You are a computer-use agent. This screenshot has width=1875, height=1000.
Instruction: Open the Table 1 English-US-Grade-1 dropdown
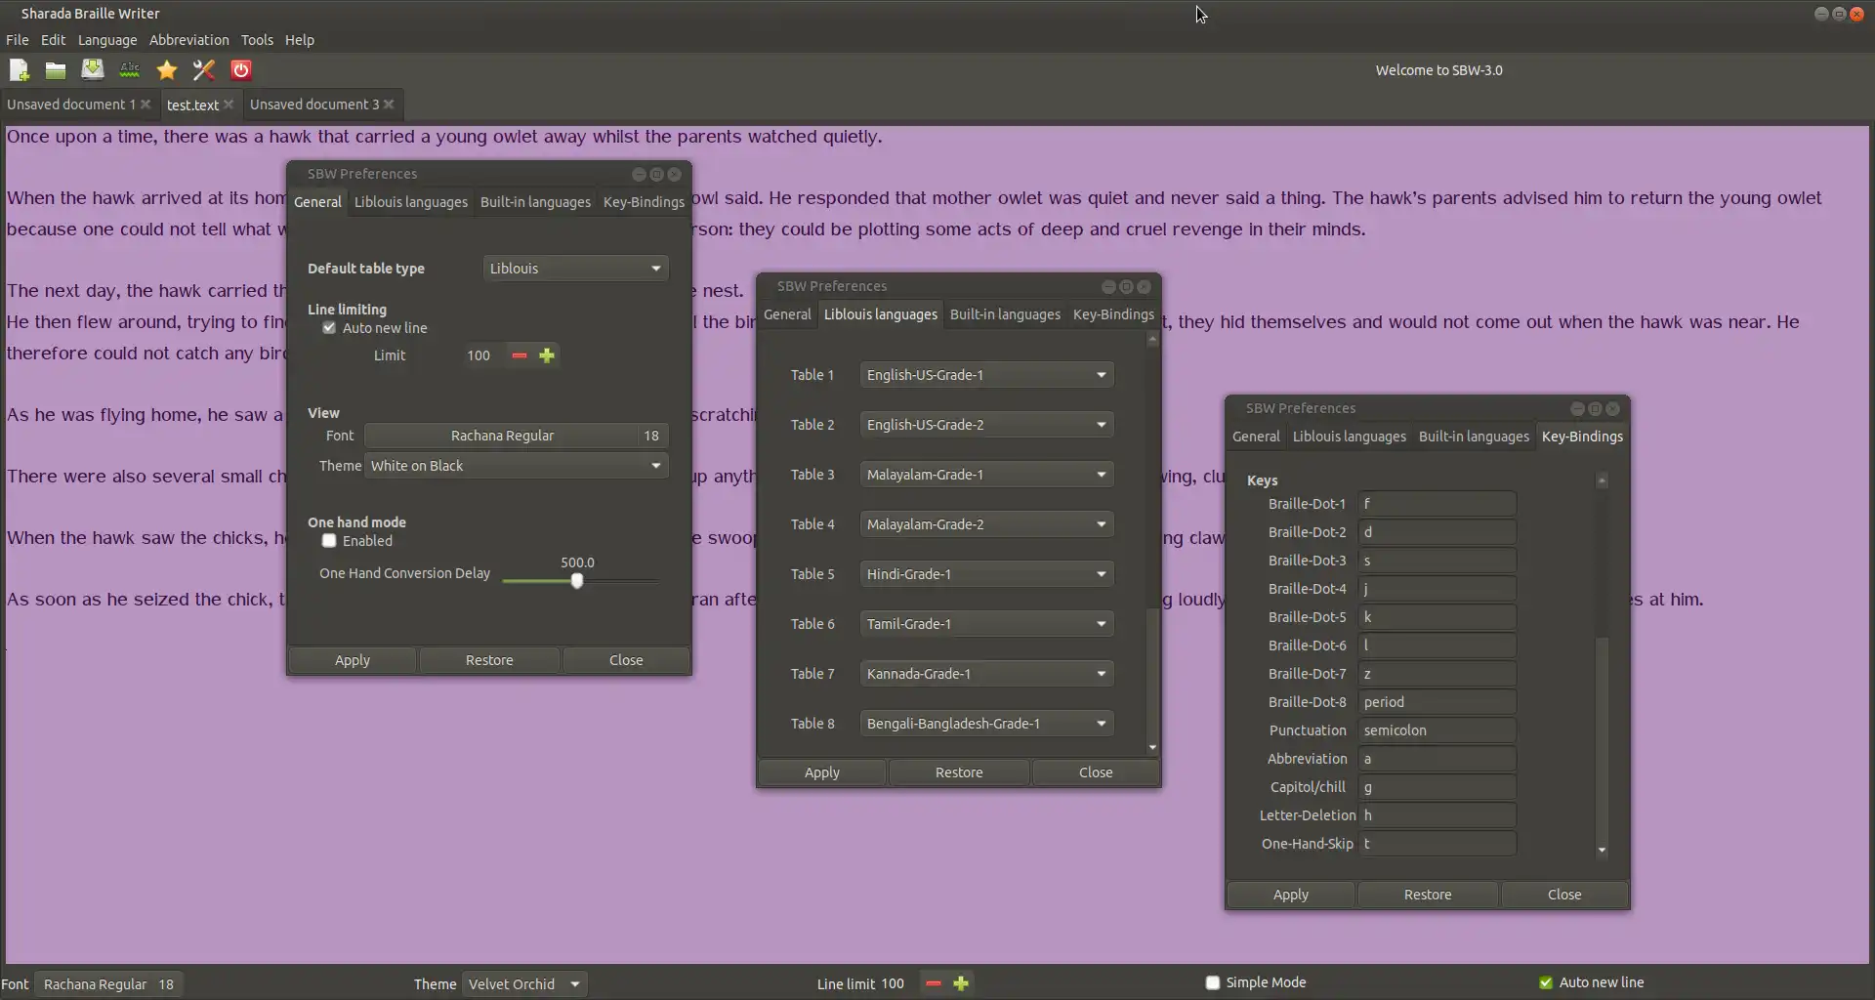click(986, 375)
